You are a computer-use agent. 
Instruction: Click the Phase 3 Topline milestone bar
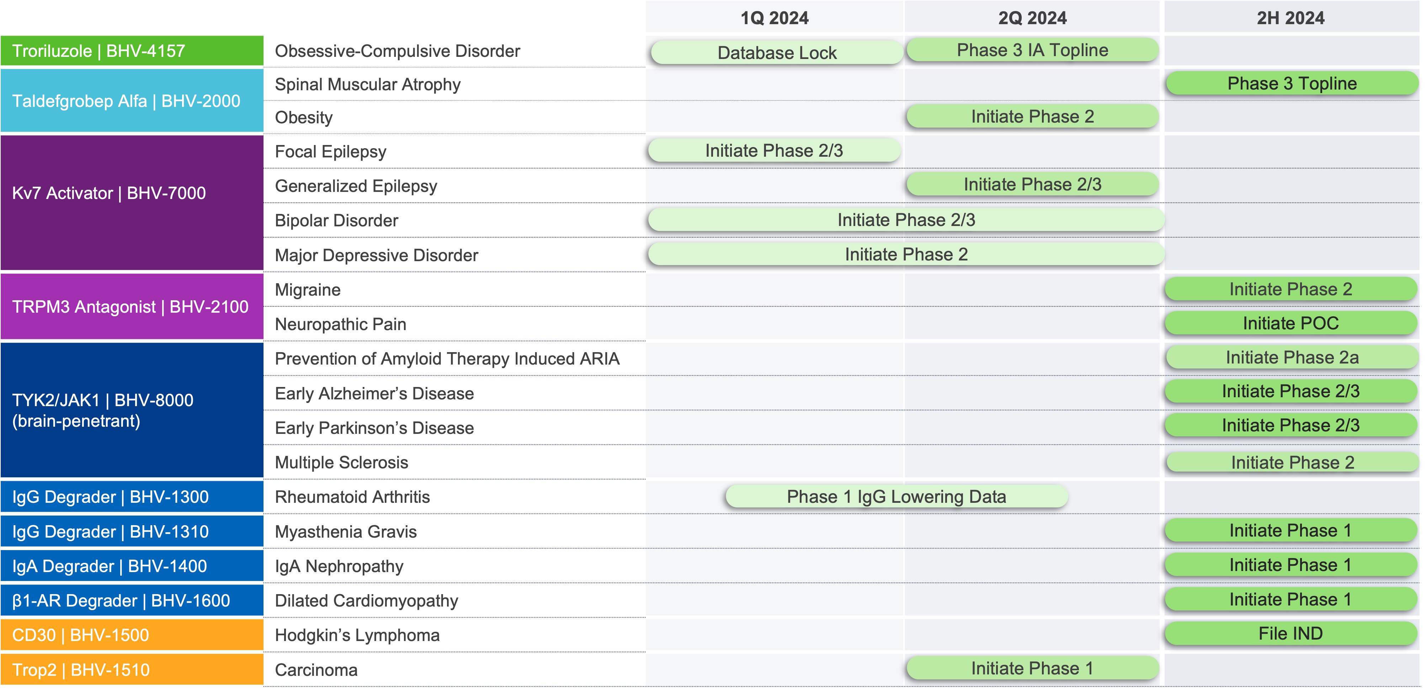tap(1292, 84)
